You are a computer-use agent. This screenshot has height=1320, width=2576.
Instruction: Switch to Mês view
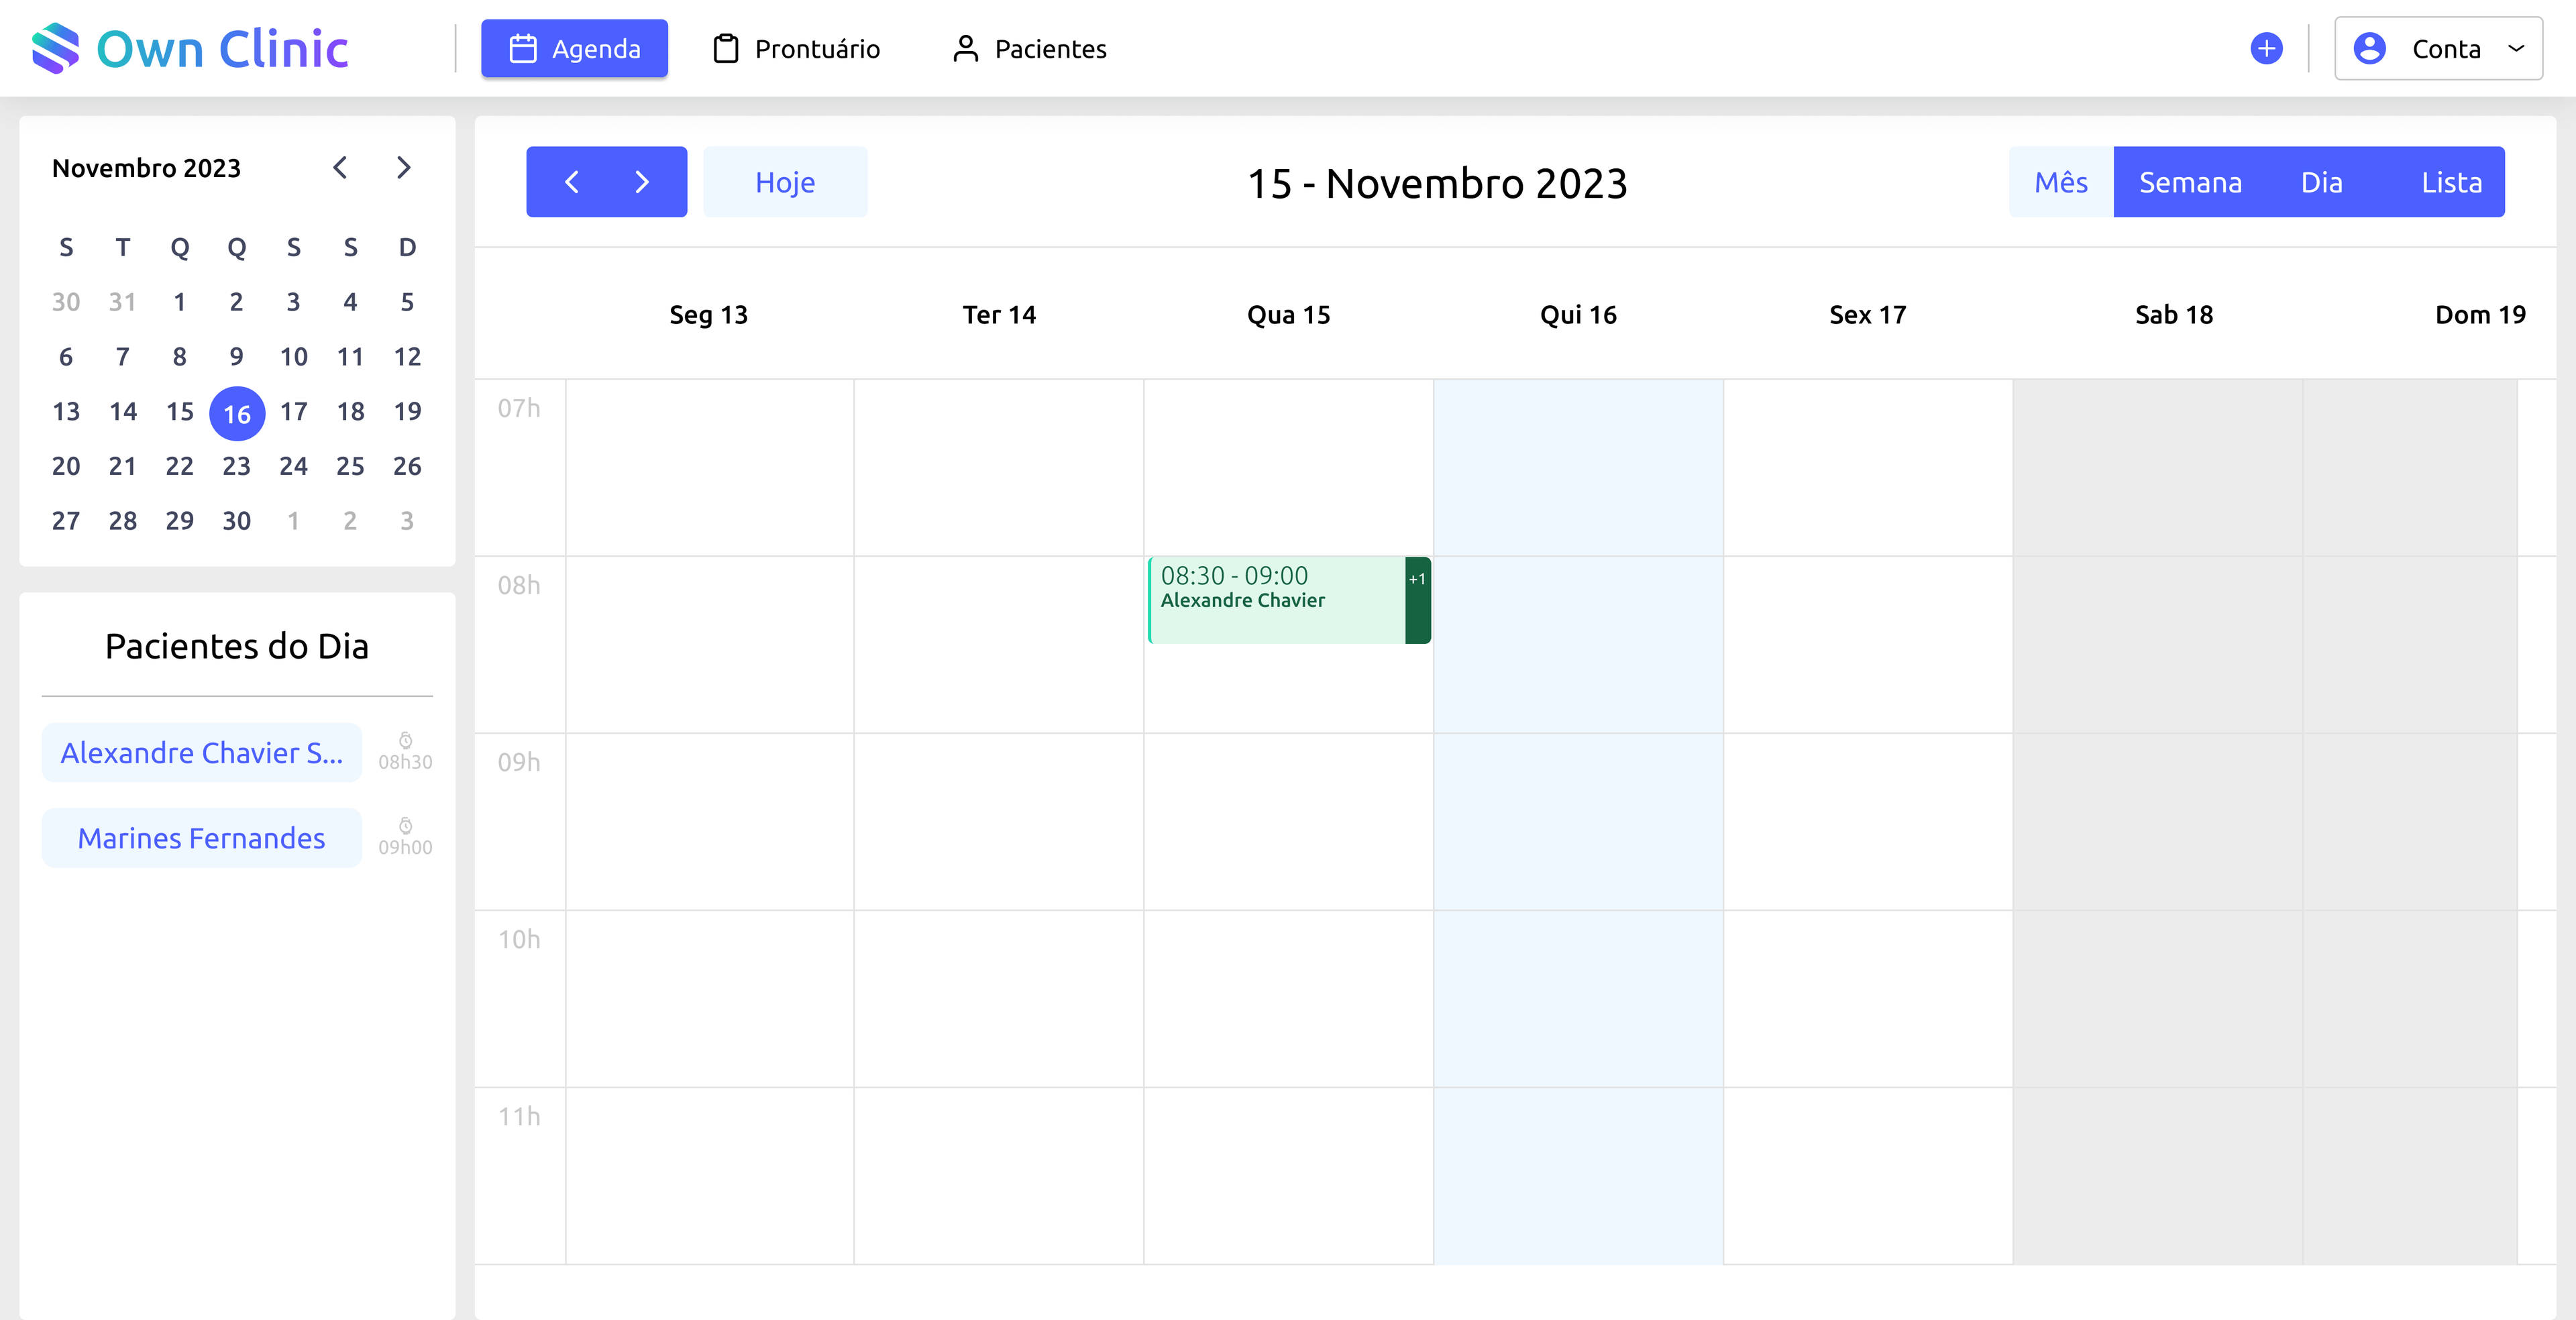coord(2060,182)
